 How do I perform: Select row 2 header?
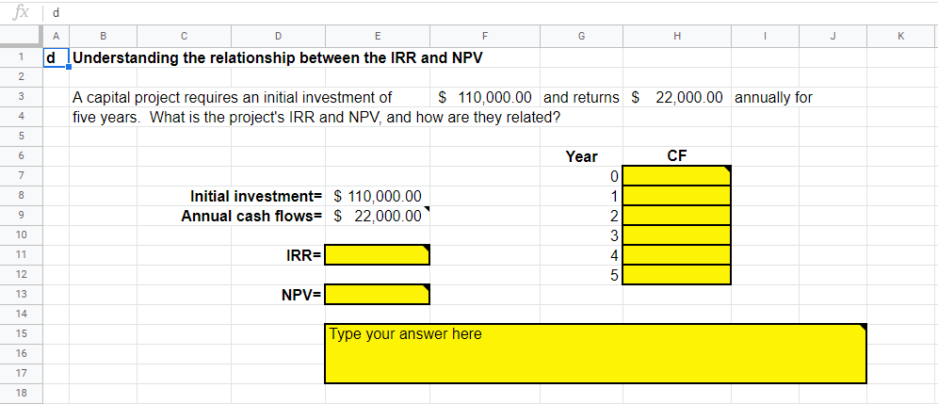point(22,77)
